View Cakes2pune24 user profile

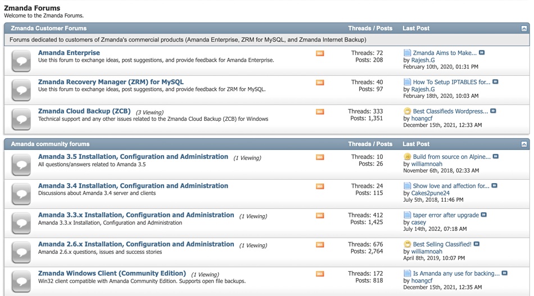[431, 193]
